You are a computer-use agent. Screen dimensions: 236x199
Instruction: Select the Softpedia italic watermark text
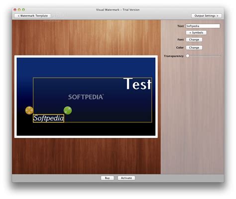coord(48,118)
